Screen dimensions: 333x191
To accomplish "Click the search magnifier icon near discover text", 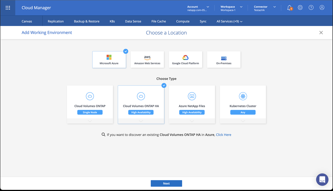I will click(103, 134).
